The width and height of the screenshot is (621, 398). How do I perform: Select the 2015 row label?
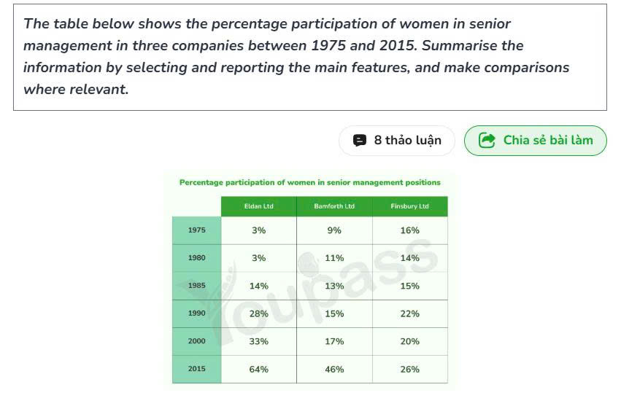pyautogui.click(x=197, y=369)
